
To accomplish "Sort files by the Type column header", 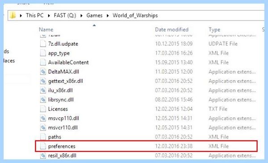I will (x=214, y=30).
